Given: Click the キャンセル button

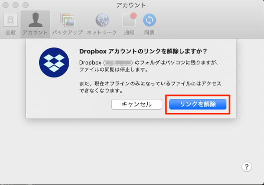Looking at the screenshot, I should 137,104.
